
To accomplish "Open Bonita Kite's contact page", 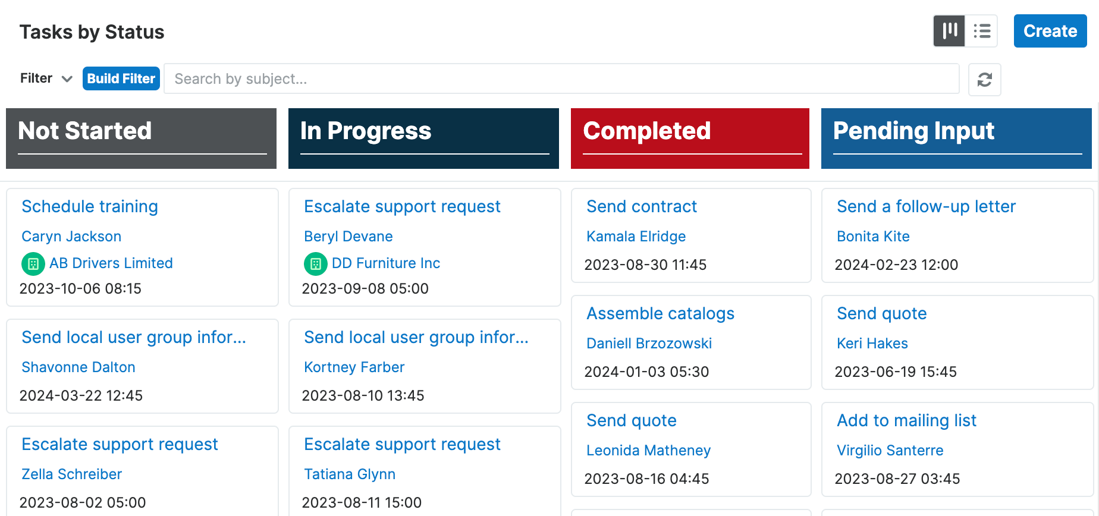I will click(873, 236).
